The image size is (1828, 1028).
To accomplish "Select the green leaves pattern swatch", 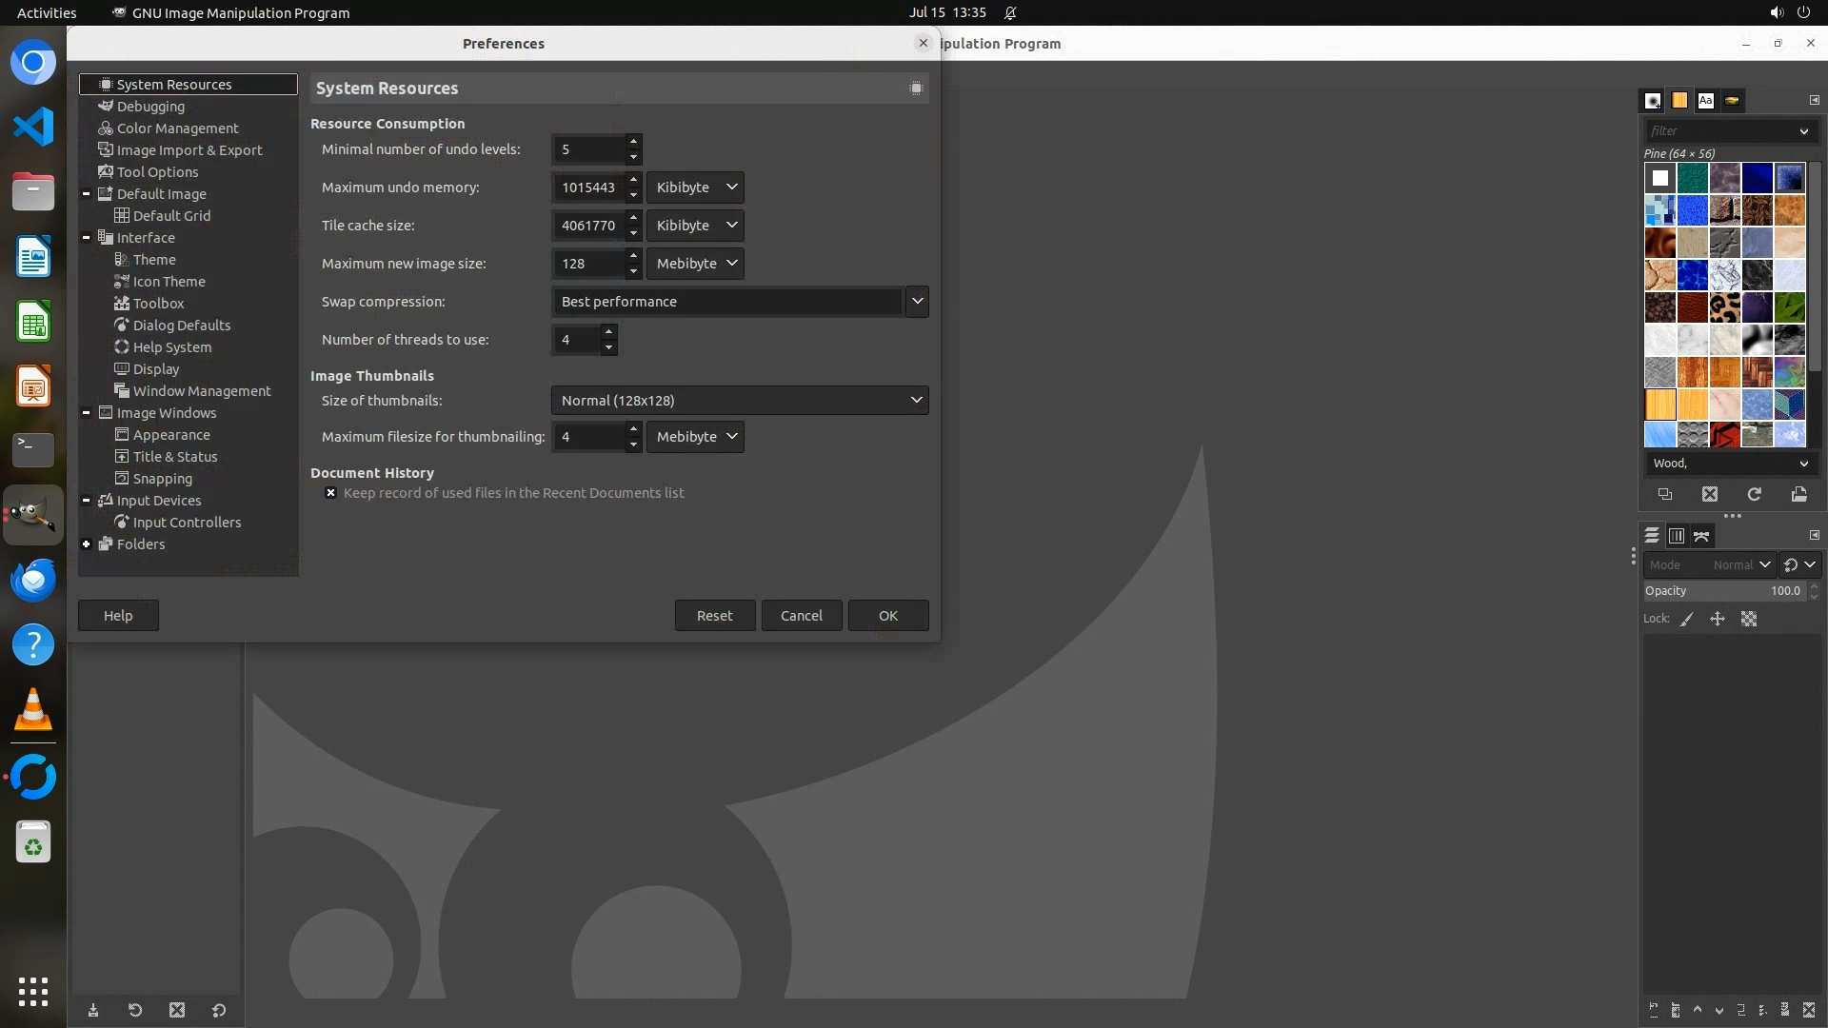I will pyautogui.click(x=1790, y=307).
